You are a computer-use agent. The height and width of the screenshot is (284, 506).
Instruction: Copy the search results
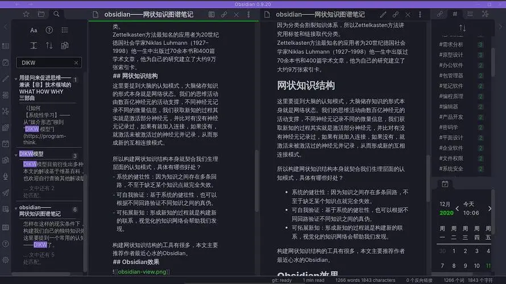tap(65, 45)
